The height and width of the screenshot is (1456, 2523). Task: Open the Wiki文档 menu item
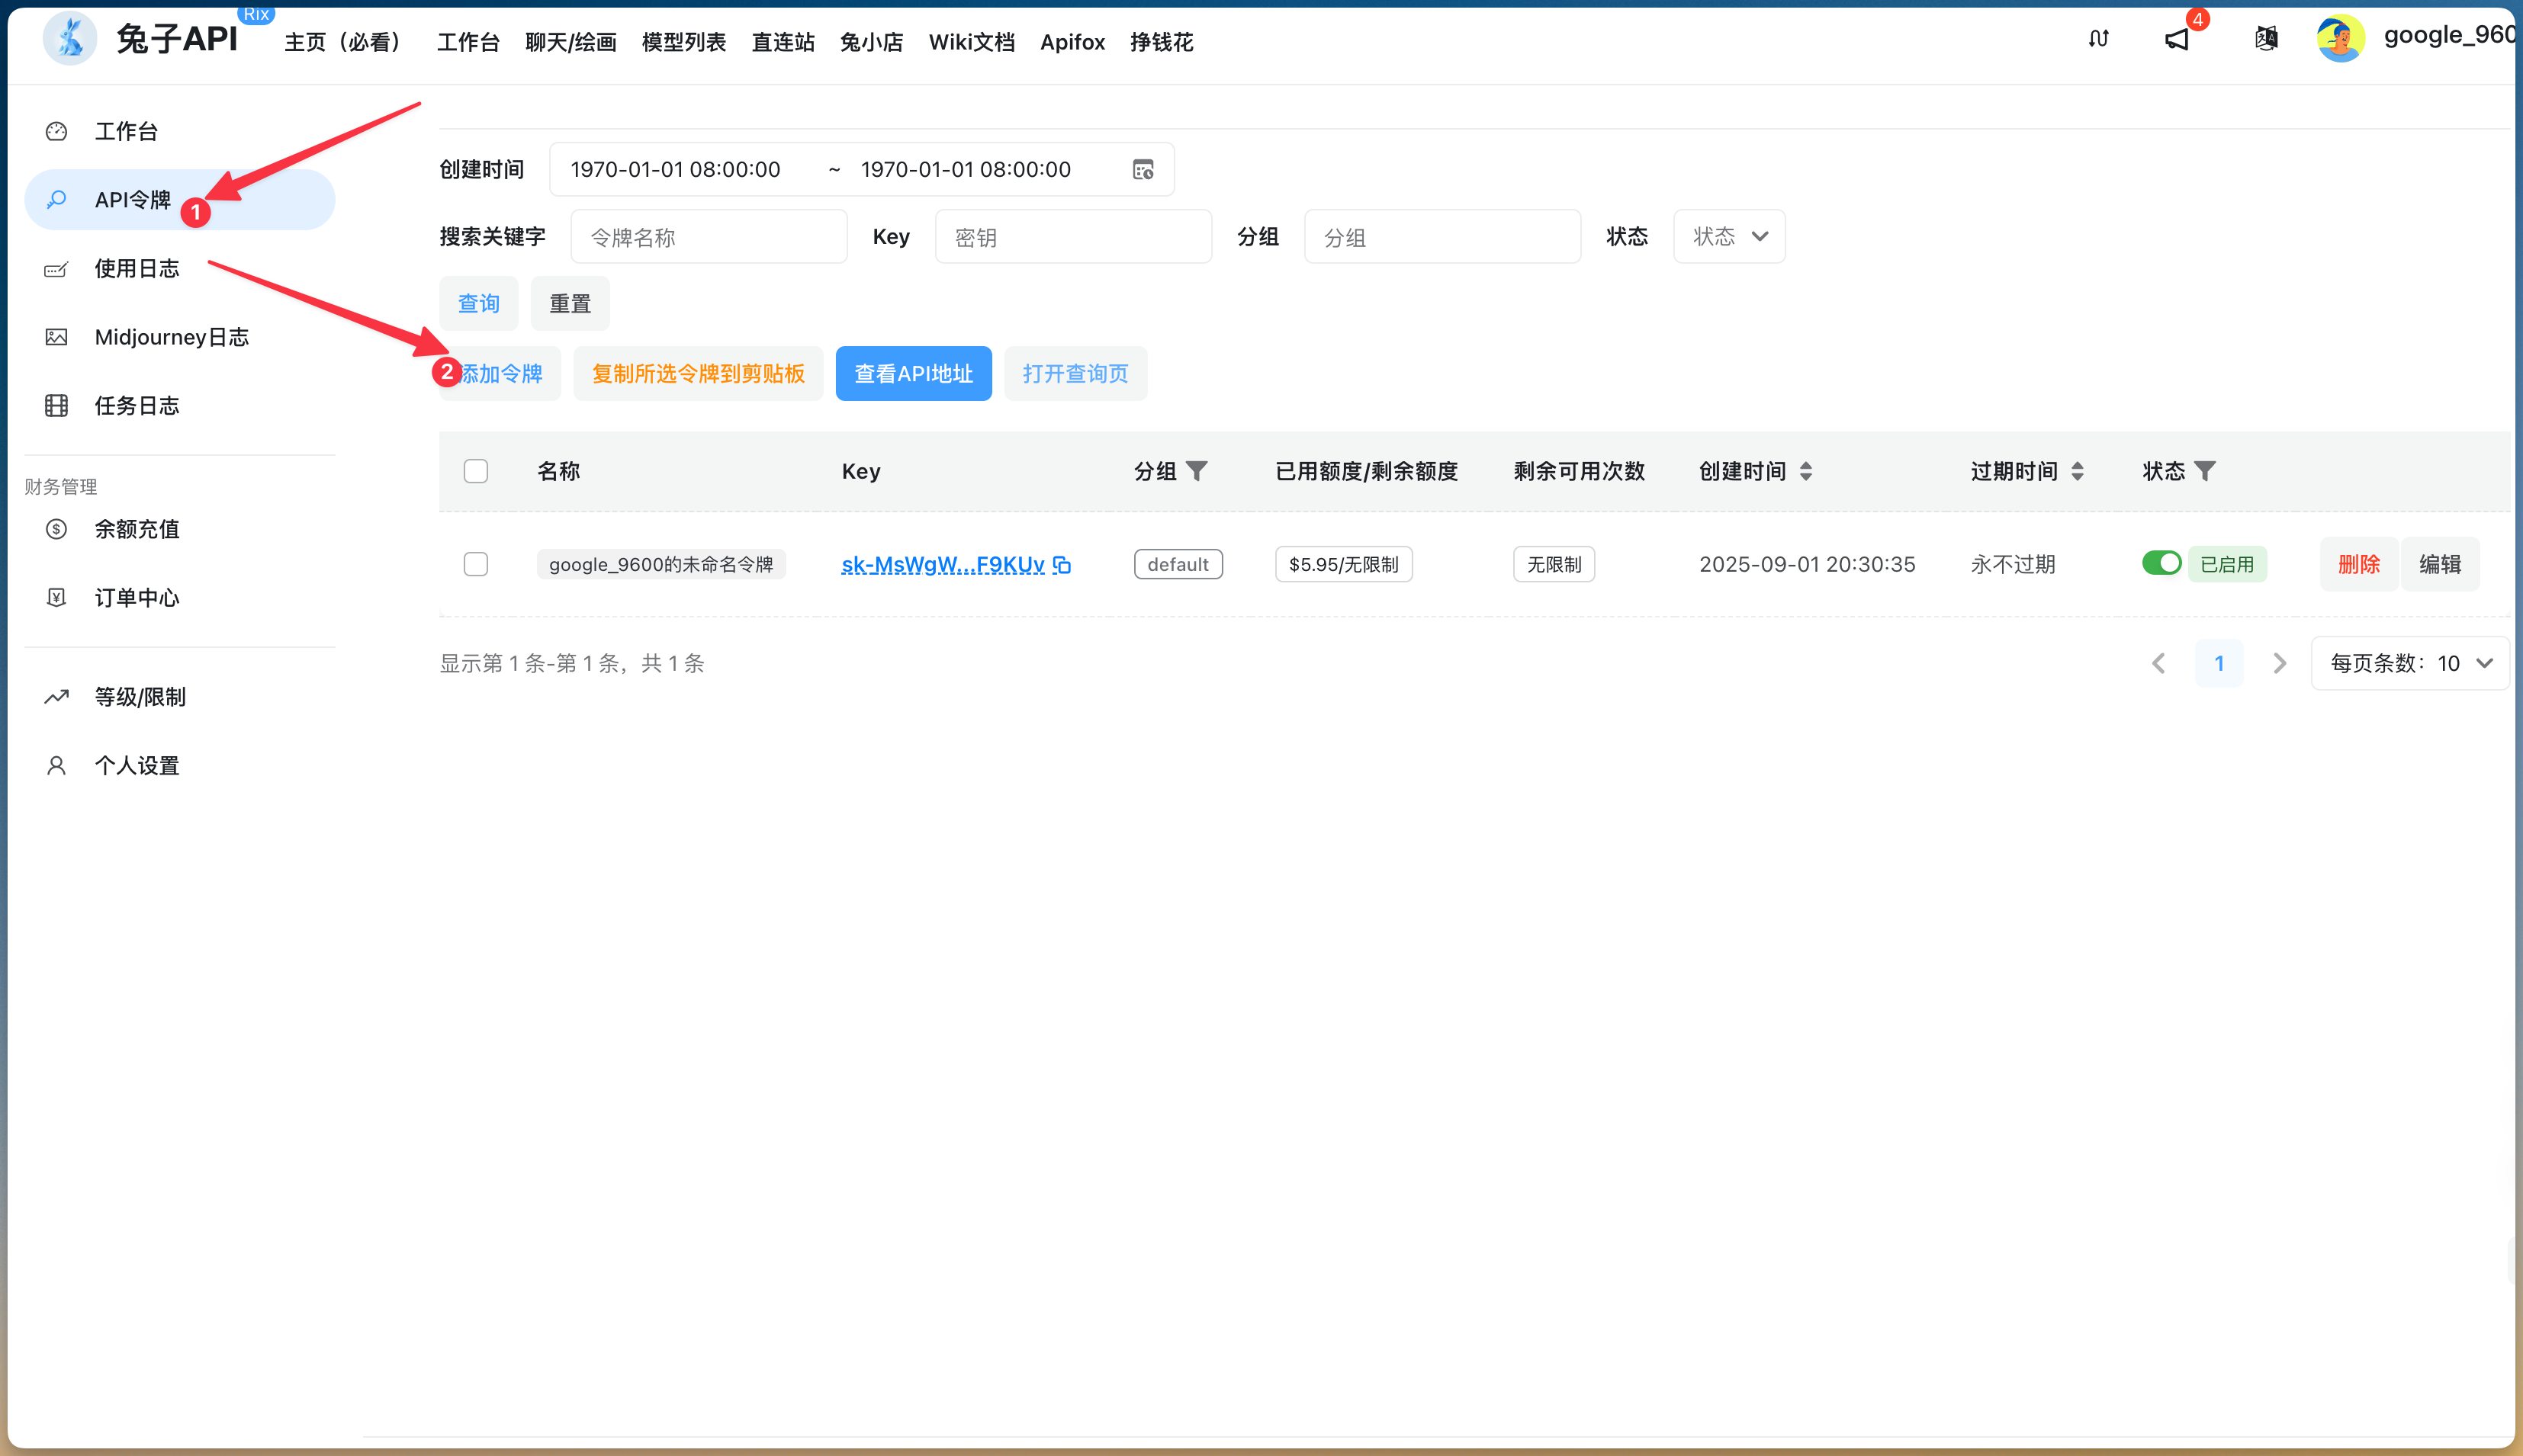tap(972, 42)
